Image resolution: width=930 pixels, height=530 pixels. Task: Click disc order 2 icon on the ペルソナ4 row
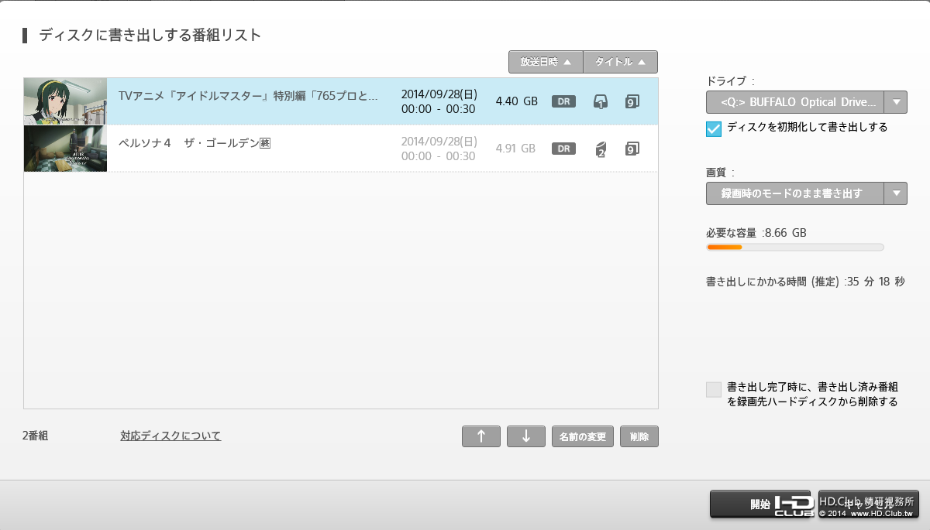601,149
